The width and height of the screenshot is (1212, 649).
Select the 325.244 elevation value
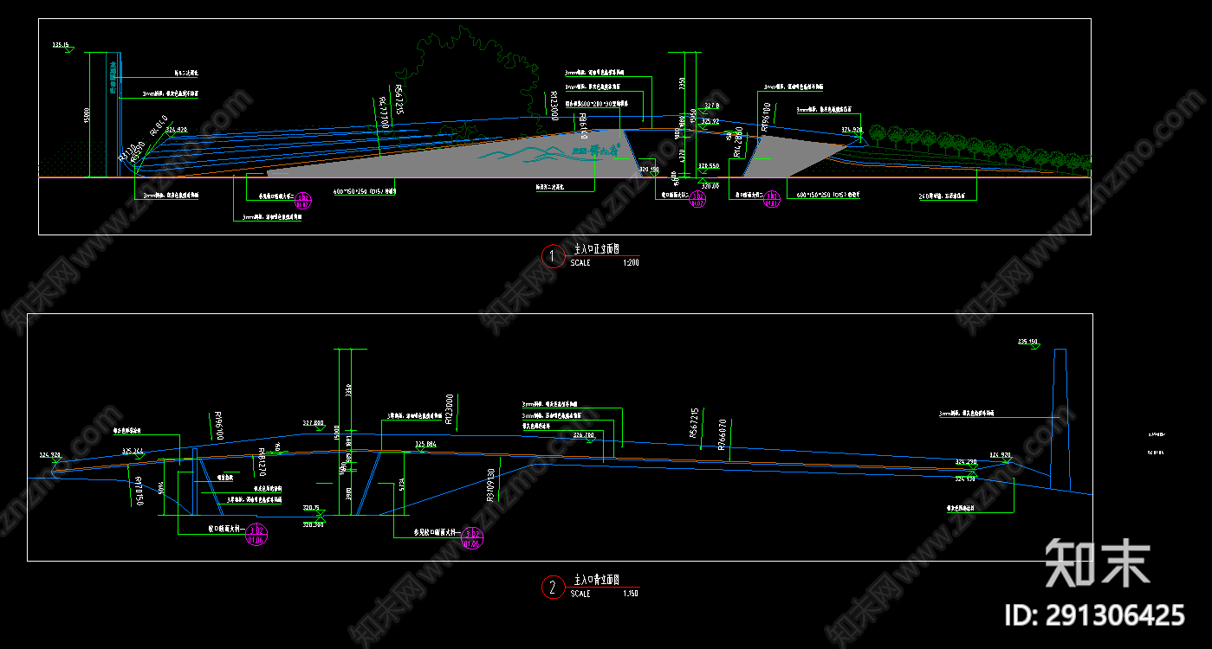pyautogui.click(x=133, y=451)
